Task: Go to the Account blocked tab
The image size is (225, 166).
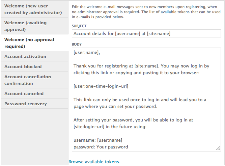Action: click(23, 66)
